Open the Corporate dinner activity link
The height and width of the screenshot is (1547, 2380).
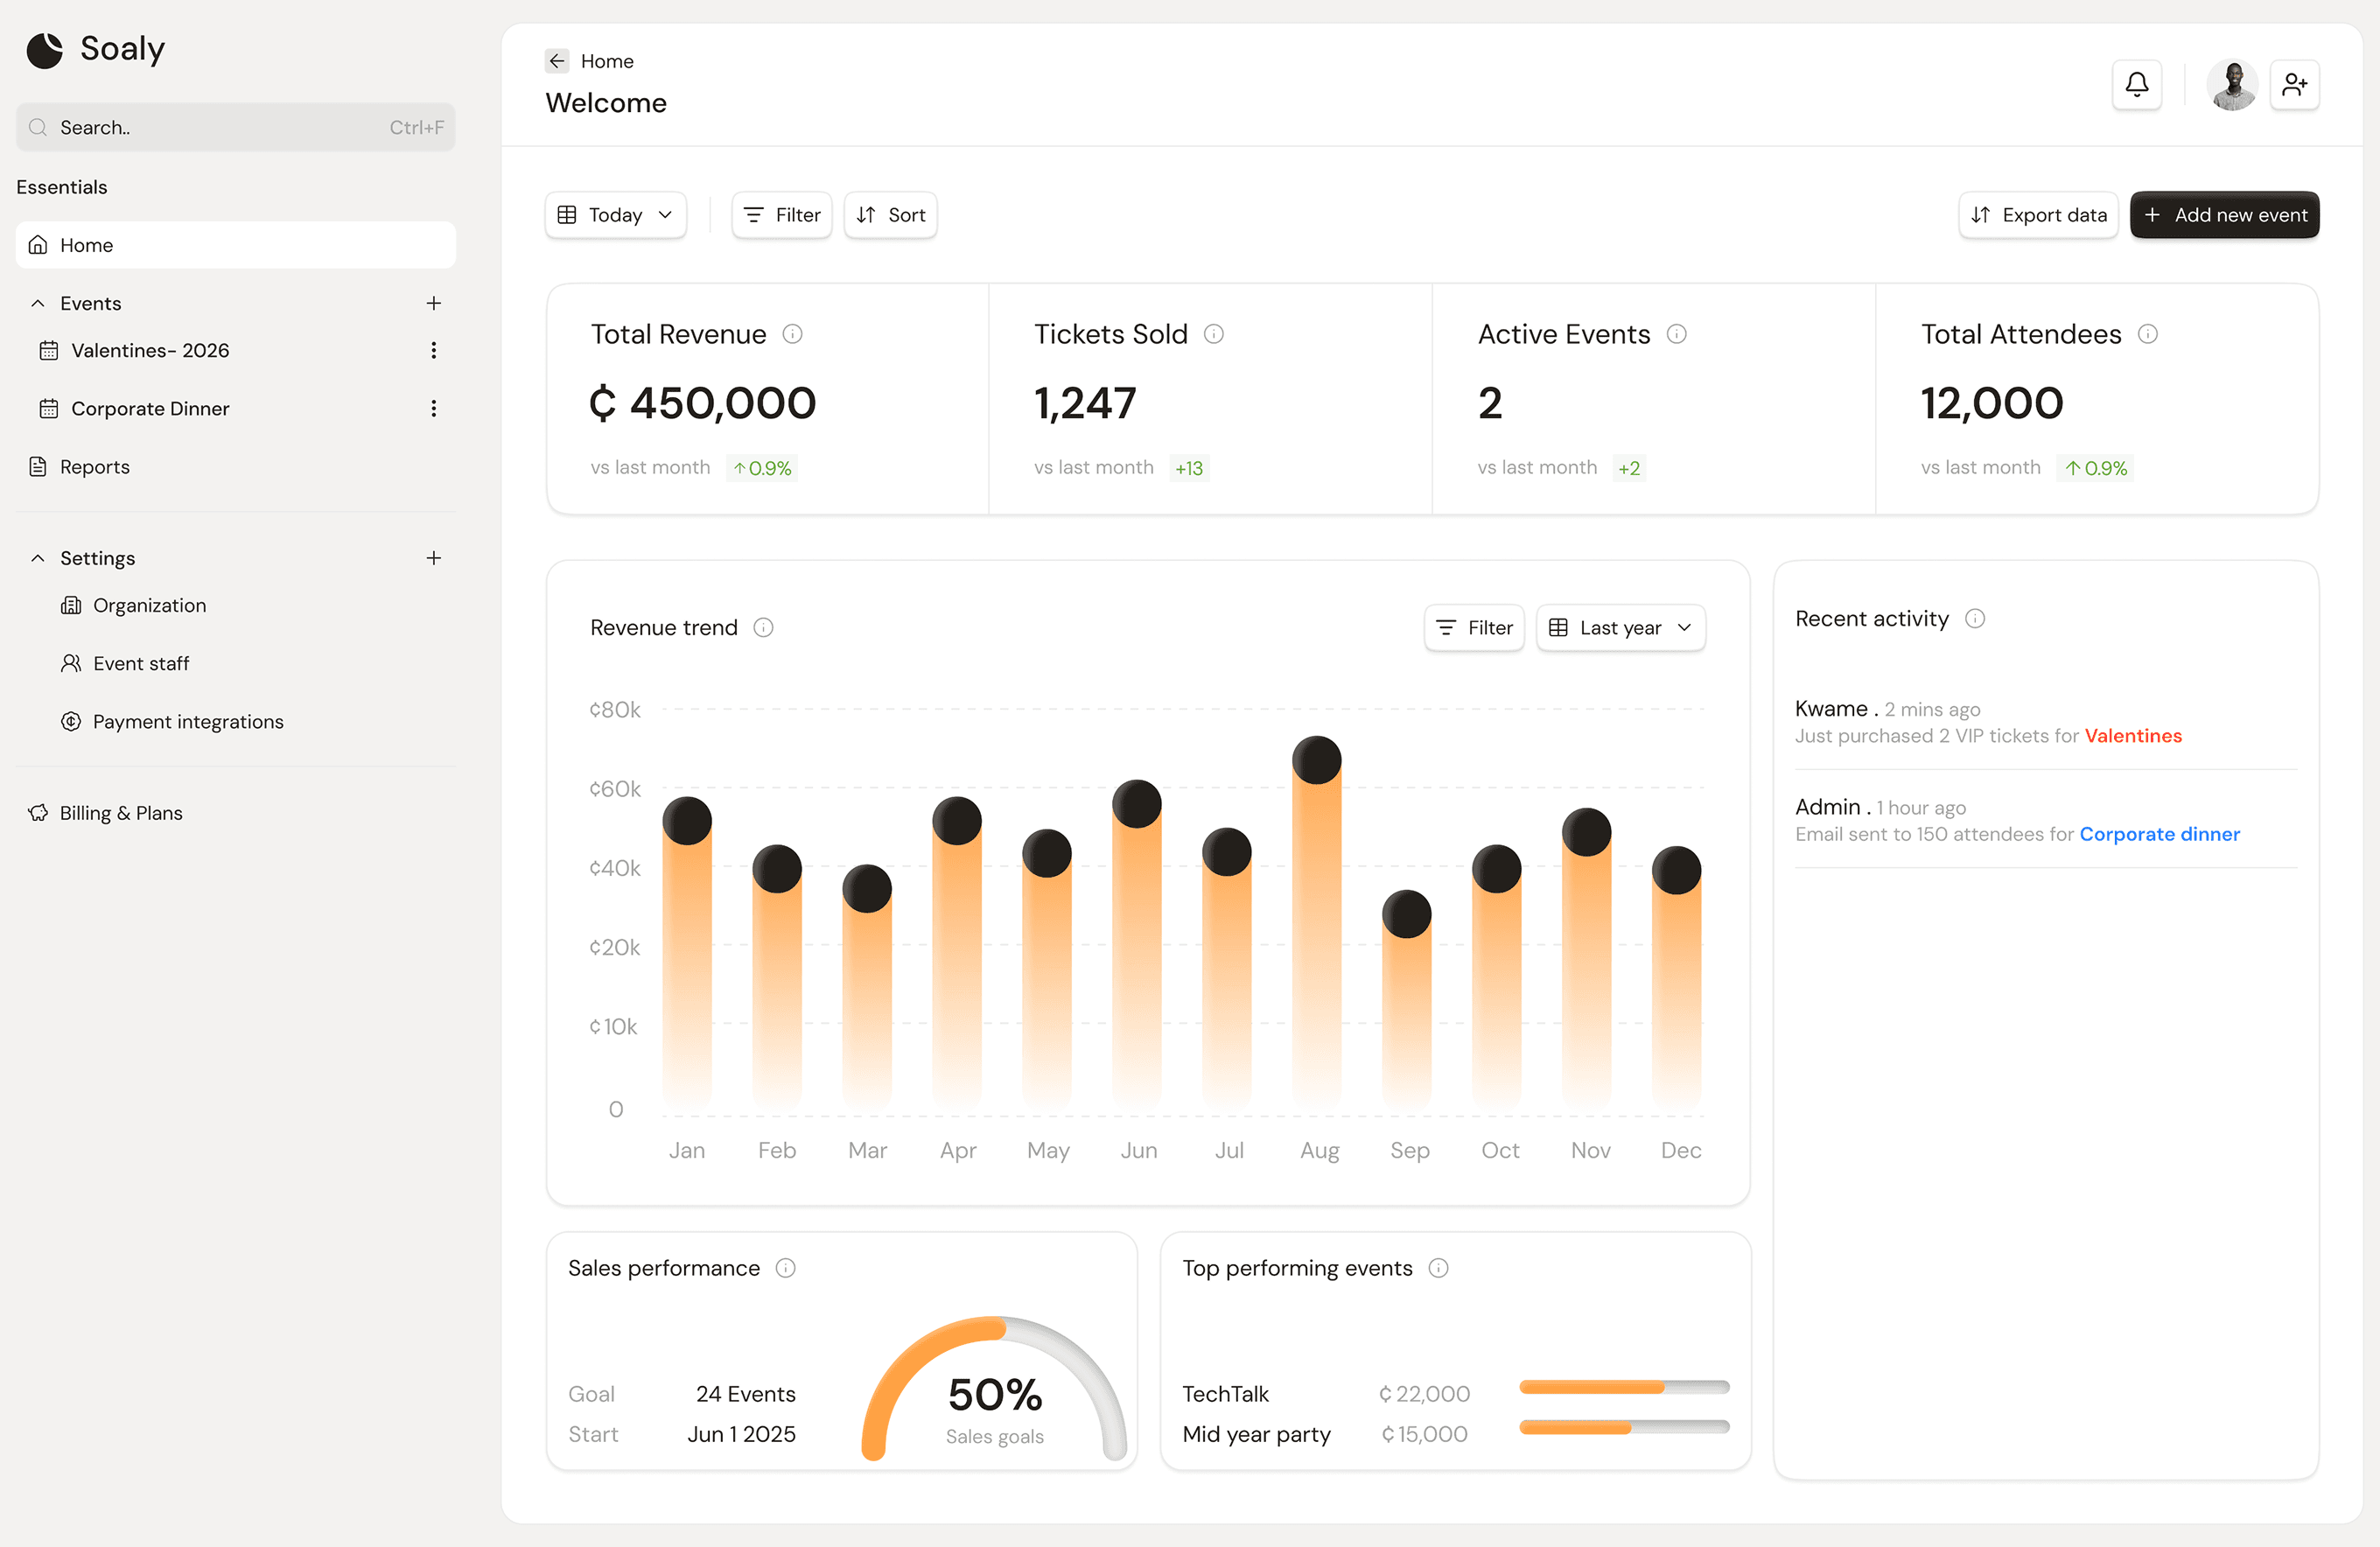[2159, 833]
